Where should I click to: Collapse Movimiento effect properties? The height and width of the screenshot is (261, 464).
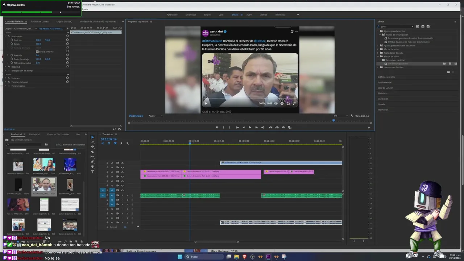click(x=6, y=36)
